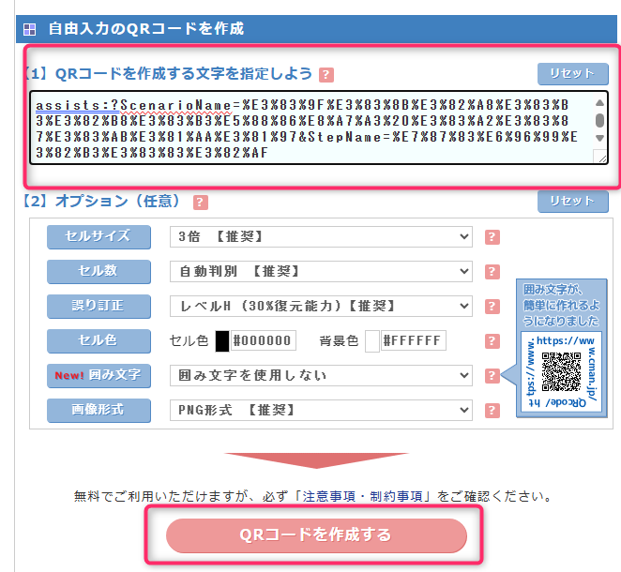
Task: Click the help icon beside オプション heading
Action: coord(201,203)
